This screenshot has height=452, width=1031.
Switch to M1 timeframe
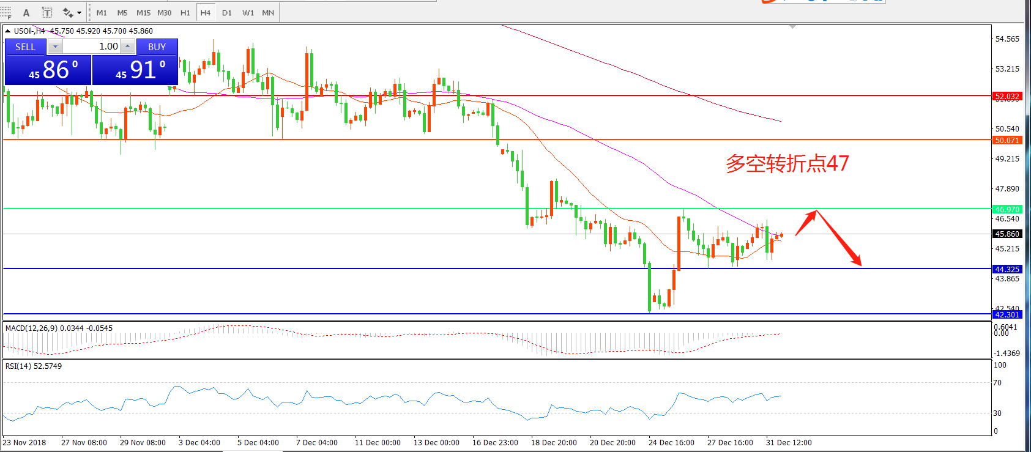(102, 13)
